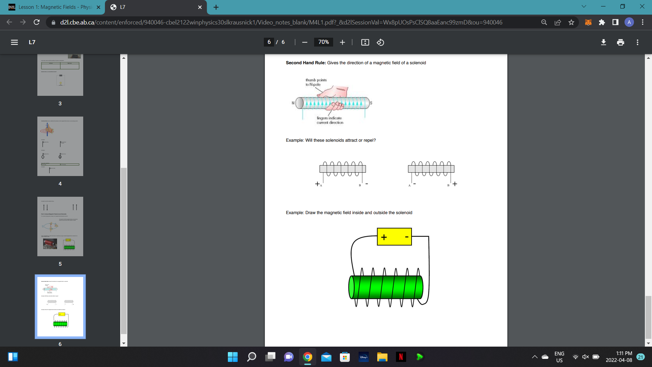The height and width of the screenshot is (367, 652).
Task: Open the Extensions puzzle menu
Action: click(x=602, y=22)
